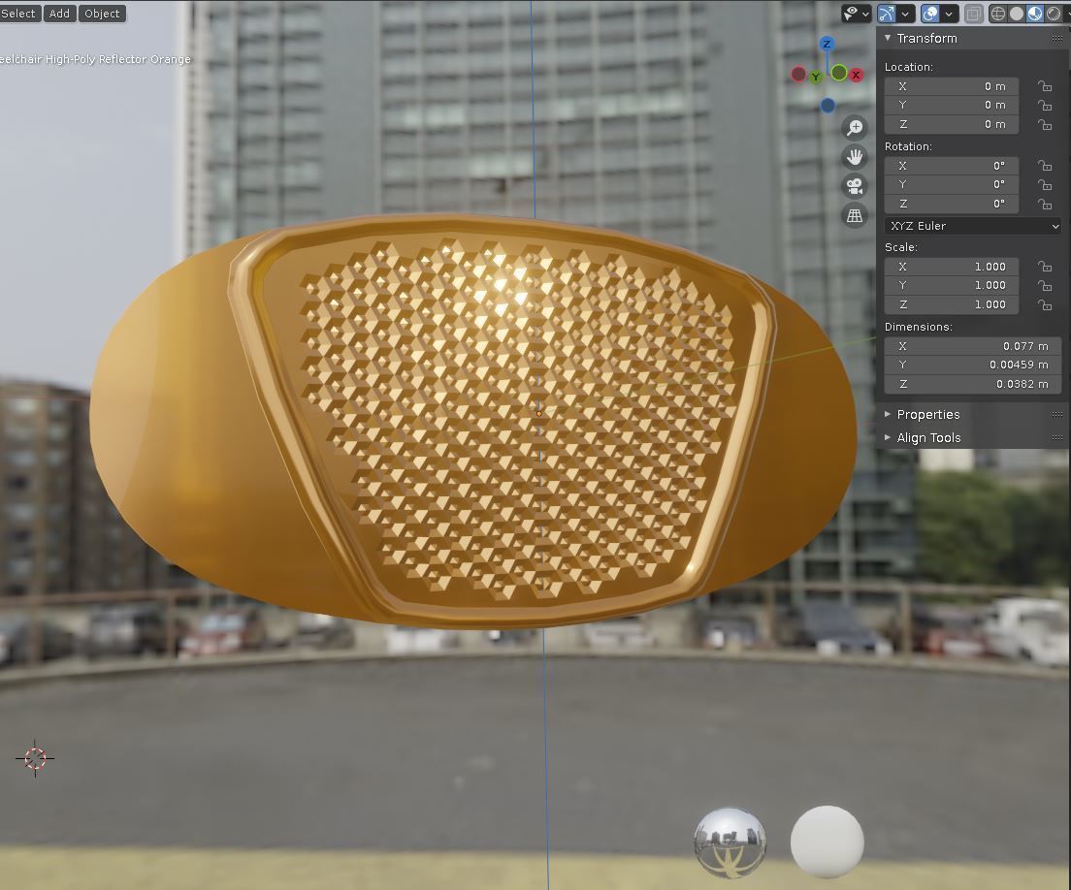1071x890 pixels.
Task: Click the Location X field
Action: (x=952, y=86)
